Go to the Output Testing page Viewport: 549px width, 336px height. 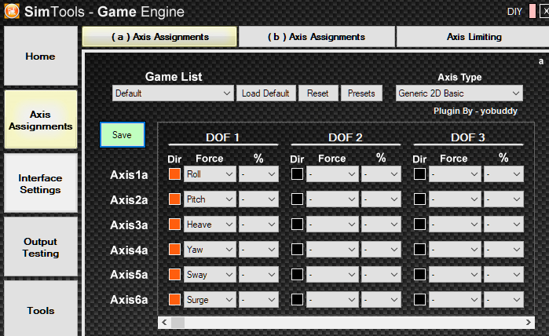coord(41,247)
